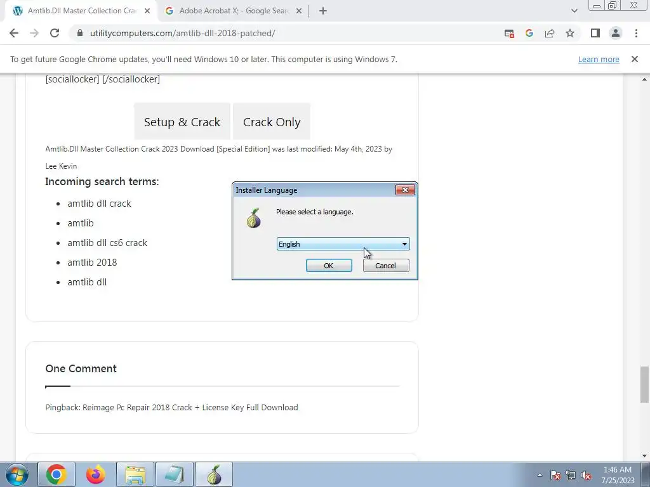650x487 pixels.
Task: Open the Chrome side panel icon
Action: (595, 33)
